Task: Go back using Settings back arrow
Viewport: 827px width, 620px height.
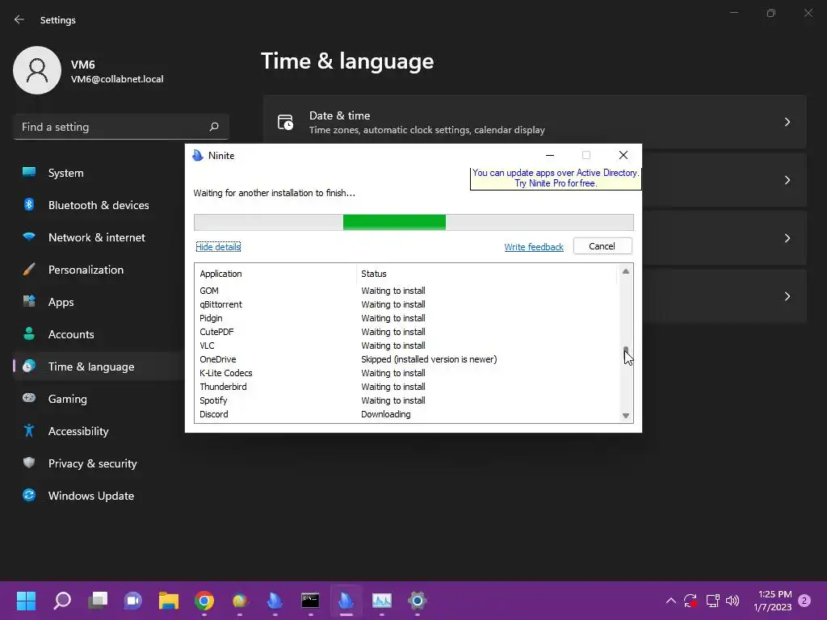Action: [x=19, y=19]
